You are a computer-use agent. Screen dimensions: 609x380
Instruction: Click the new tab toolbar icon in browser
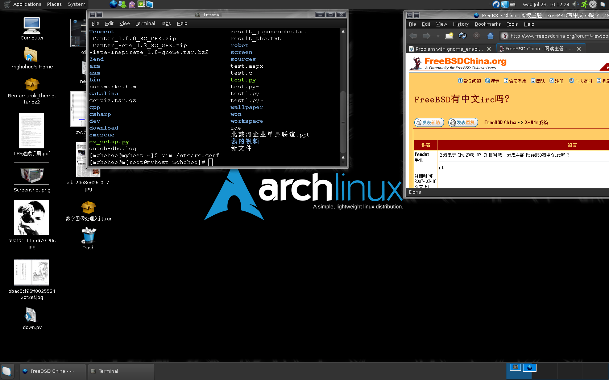[449, 35]
